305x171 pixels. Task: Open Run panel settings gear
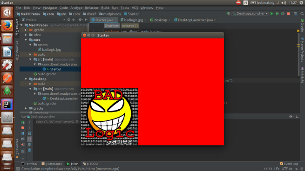point(291,117)
